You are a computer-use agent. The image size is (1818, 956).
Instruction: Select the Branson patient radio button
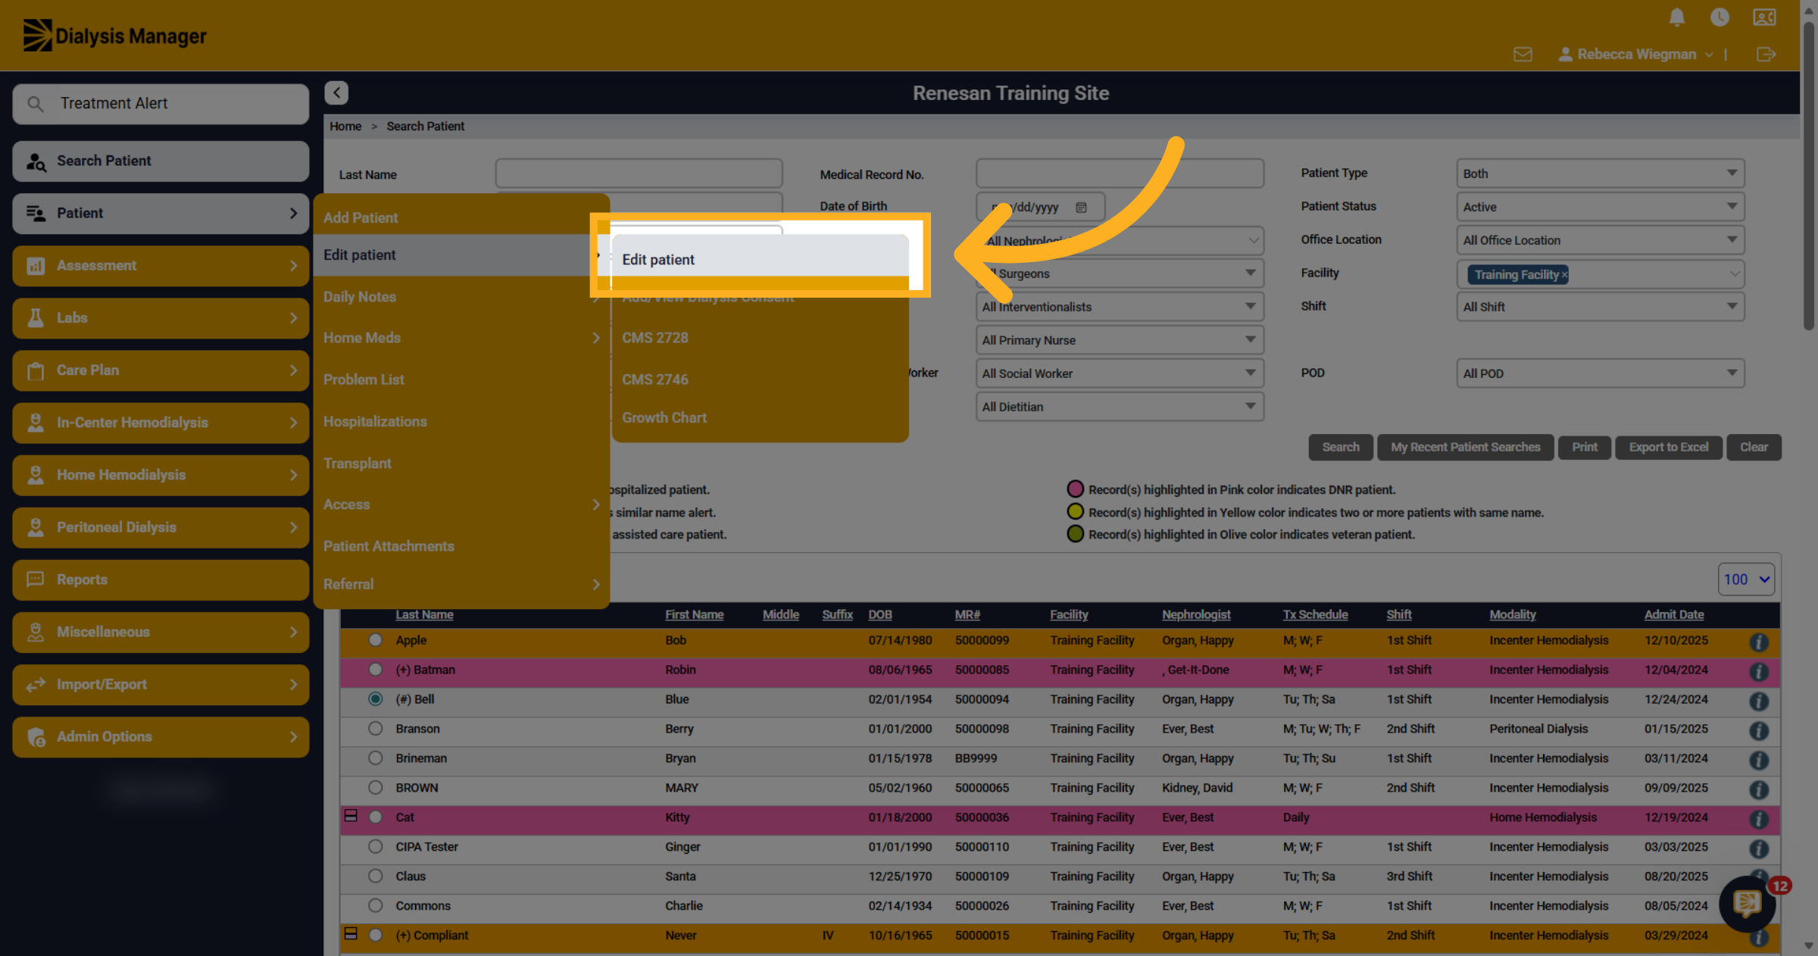pos(376,729)
